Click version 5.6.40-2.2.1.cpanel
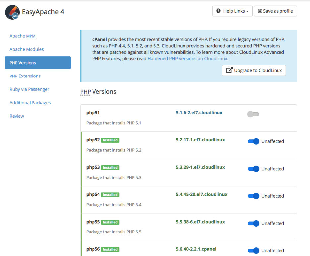Viewport: 310px width, 256px height. coord(196,249)
